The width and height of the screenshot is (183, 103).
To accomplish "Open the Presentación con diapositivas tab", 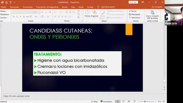I will (x=47, y=7).
